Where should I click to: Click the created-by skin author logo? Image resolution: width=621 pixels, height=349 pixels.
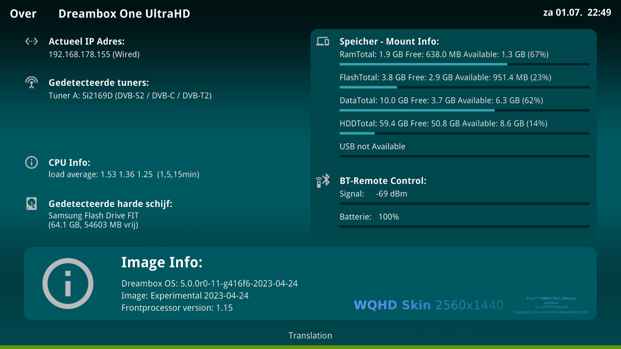click(551, 304)
